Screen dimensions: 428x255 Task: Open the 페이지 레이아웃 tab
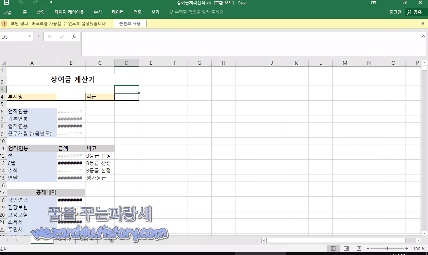[69, 12]
